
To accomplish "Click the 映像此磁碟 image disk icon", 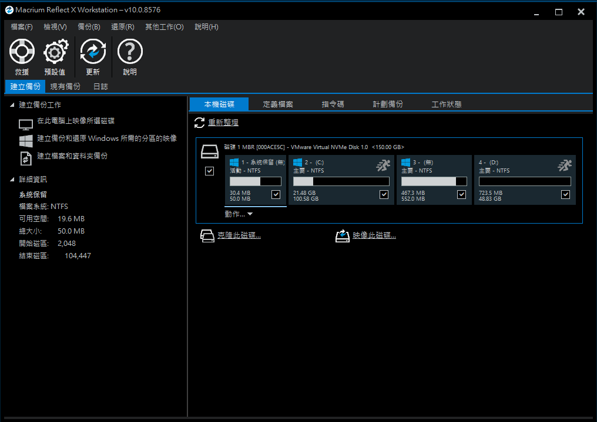I will click(343, 236).
